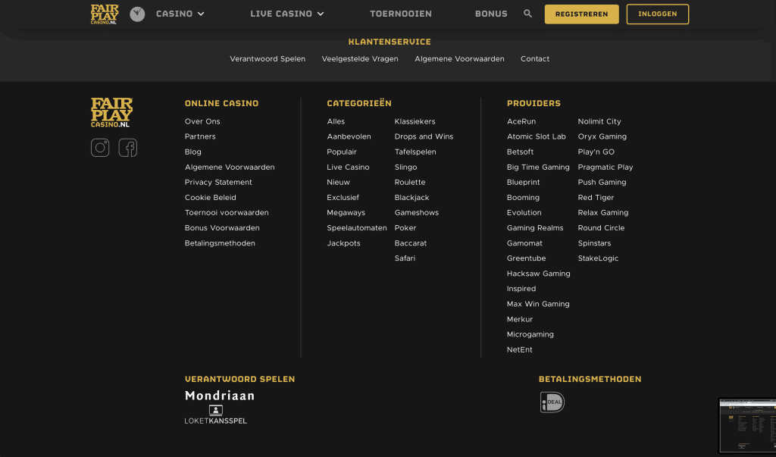The image size is (776, 457).
Task: Open Betalingsmethoden link in Online Casino column
Action: point(220,243)
